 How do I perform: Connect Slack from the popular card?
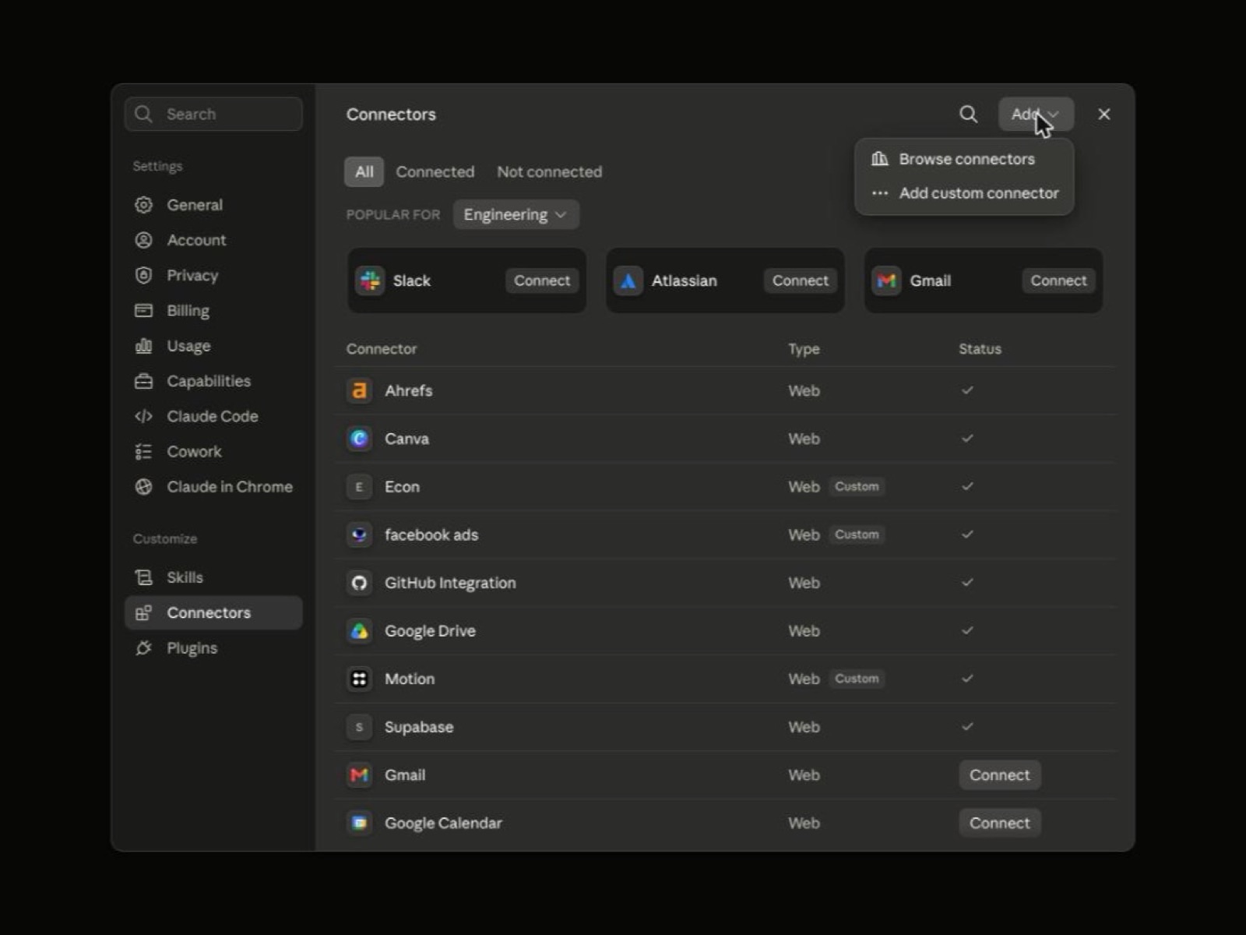tap(542, 280)
